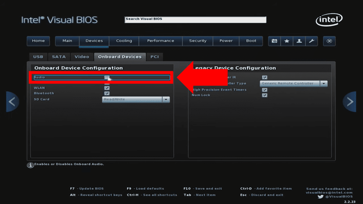Click the Num Lock label
The image size is (363, 204).
(x=201, y=95)
